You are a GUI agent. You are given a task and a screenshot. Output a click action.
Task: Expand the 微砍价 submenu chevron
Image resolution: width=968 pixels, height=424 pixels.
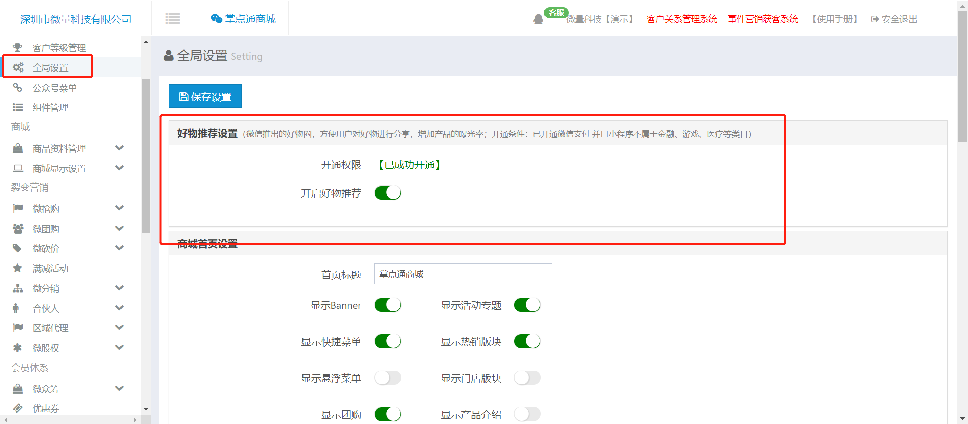point(119,248)
